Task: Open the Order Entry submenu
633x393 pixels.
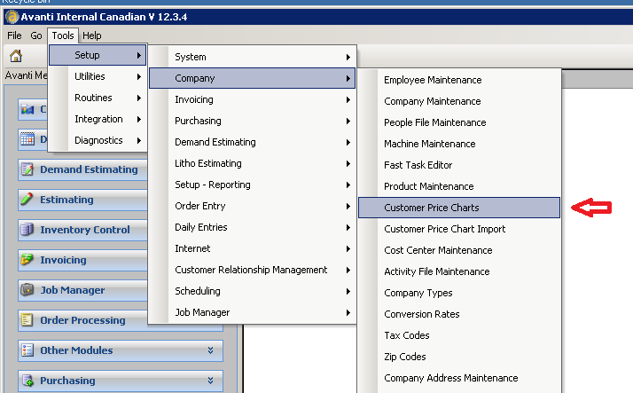Action: coord(253,206)
